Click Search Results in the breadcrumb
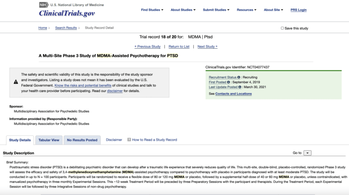 coord(66,28)
